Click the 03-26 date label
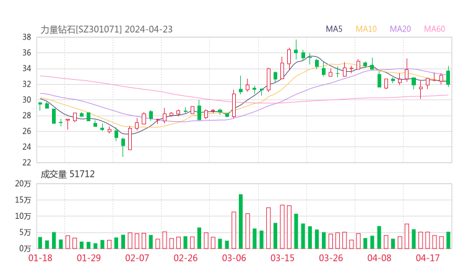Viewport: 458px width, 272px height. (331, 258)
